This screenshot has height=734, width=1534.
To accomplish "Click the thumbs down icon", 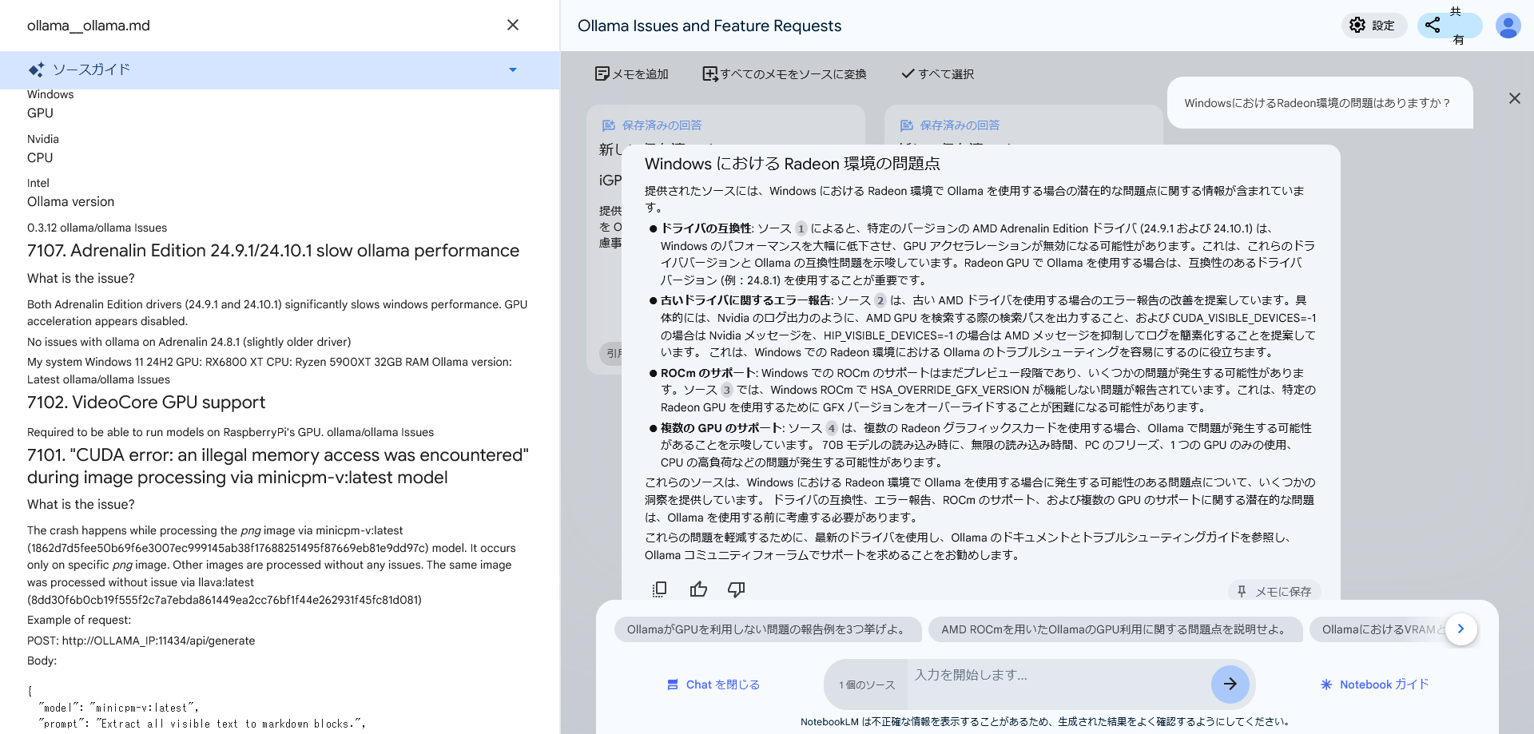I will point(736,589).
